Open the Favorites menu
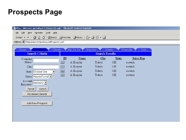 coord(39,33)
